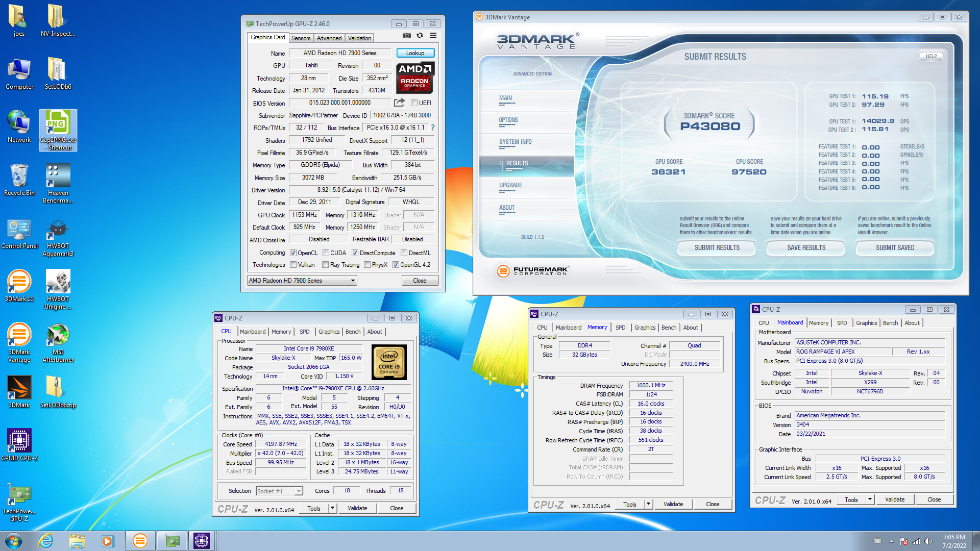Image resolution: width=980 pixels, height=551 pixels.
Task: Select the SetLODb6 folder icon
Action: point(58,74)
